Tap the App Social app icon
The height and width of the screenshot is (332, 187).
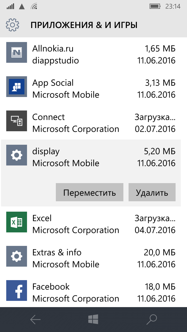(x=17, y=87)
